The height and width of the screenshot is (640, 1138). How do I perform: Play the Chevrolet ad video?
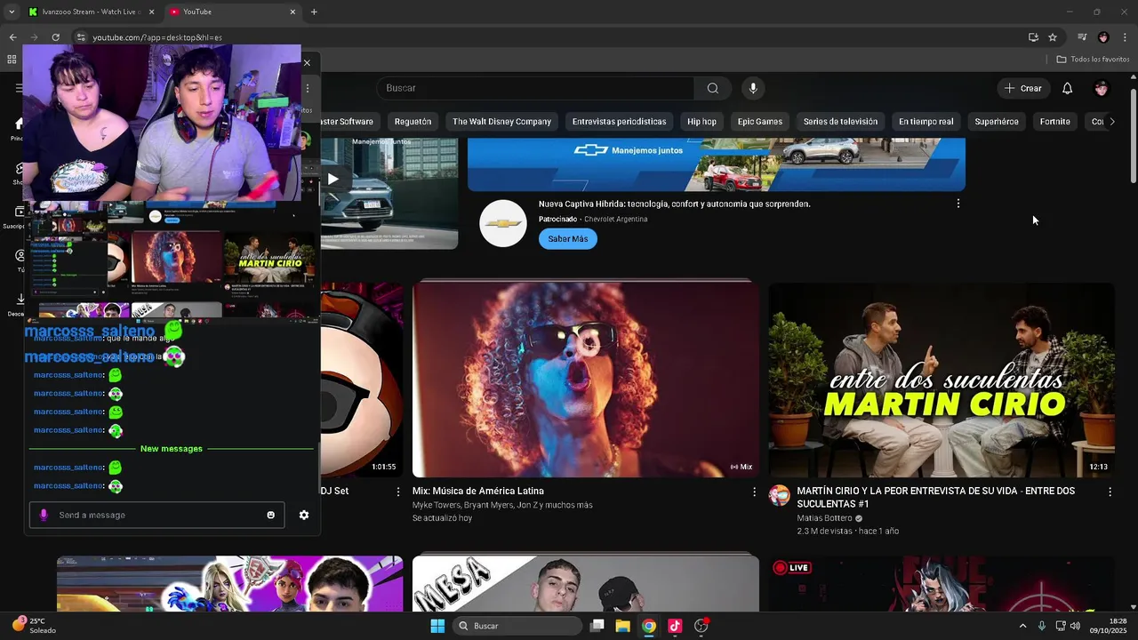point(333,179)
